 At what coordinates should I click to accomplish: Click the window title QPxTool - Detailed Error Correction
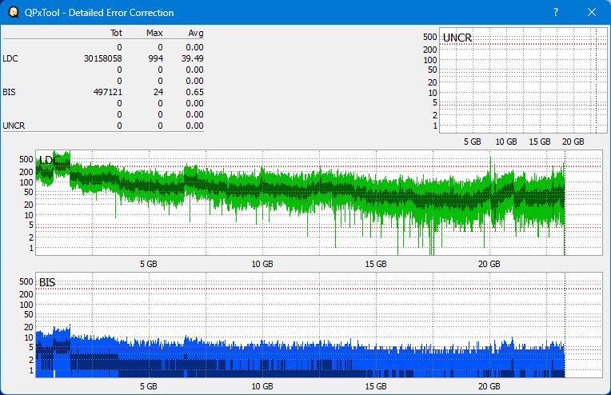coord(99,13)
